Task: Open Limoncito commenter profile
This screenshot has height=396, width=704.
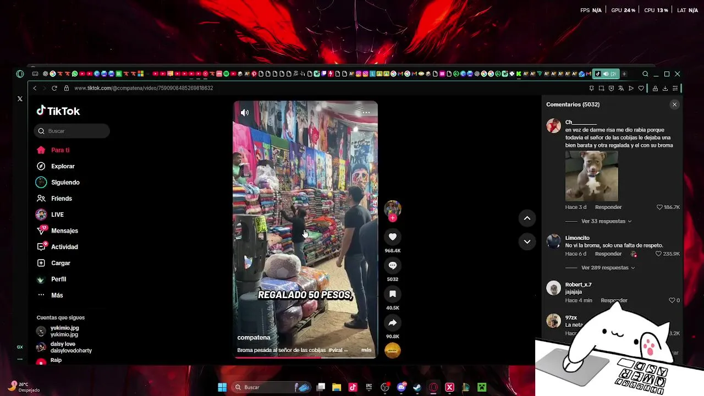Action: [x=577, y=238]
